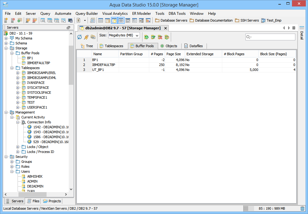Open the Projects tab at bottom
Image resolution: width=308 pixels, height=214 pixels.
pos(52,201)
